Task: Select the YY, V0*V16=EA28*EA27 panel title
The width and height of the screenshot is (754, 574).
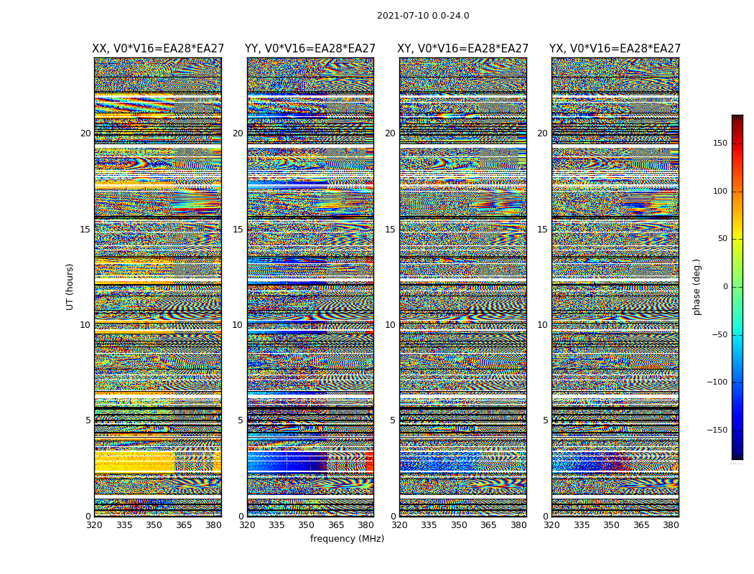Action: tap(310, 49)
